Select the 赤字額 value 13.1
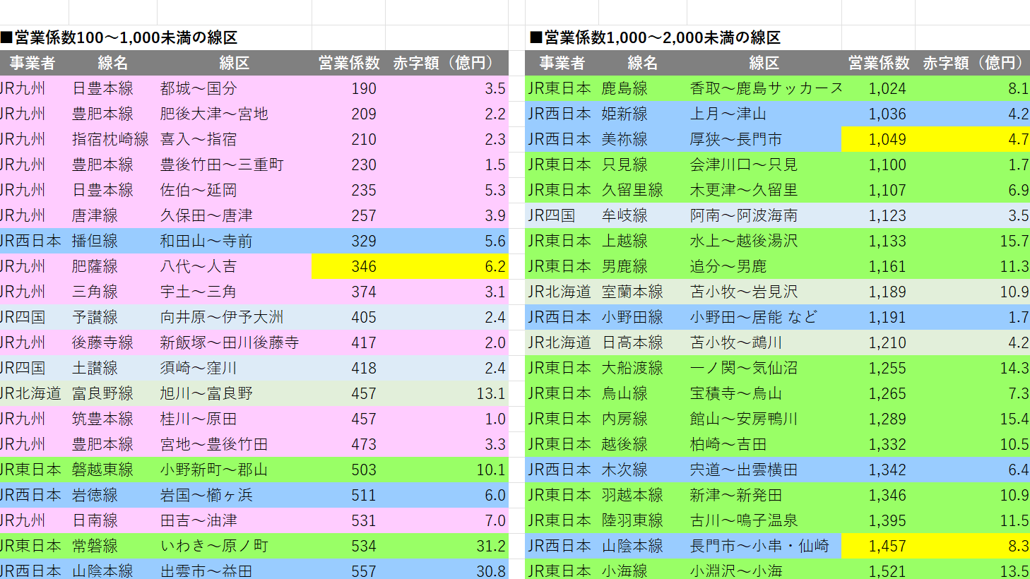This screenshot has width=1030, height=579. (447, 393)
